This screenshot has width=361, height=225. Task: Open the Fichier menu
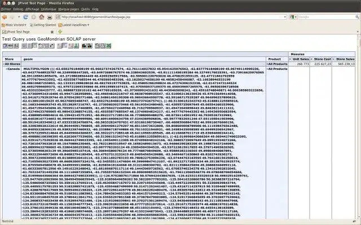tap(6, 9)
